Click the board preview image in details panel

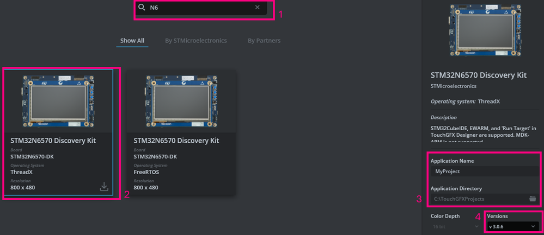click(x=486, y=31)
